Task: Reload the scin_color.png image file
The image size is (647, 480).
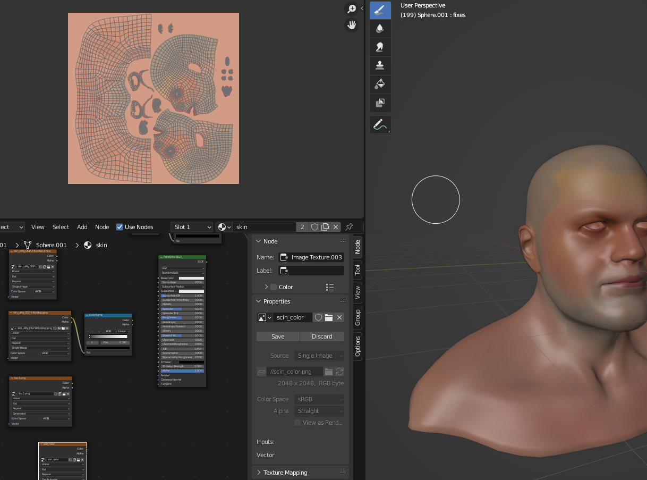Action: coord(339,372)
